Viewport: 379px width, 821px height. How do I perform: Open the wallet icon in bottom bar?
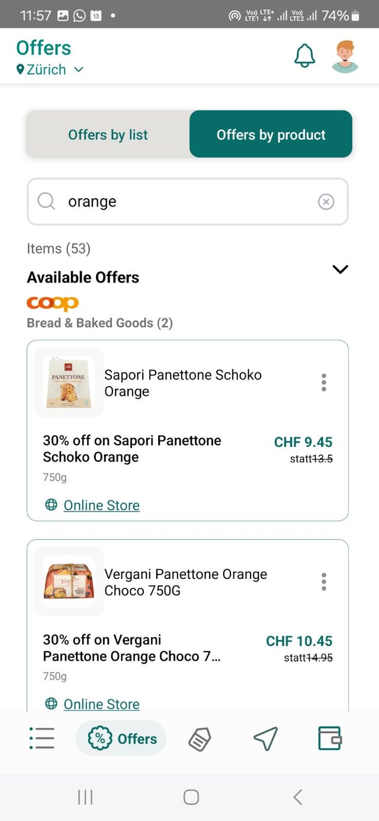point(330,738)
